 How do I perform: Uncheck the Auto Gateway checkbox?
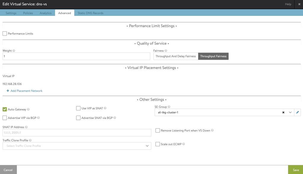pos(5,109)
